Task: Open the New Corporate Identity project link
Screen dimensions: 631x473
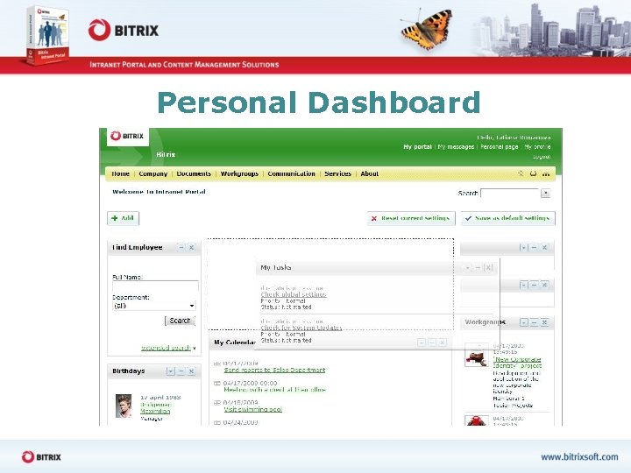Action: point(517,363)
